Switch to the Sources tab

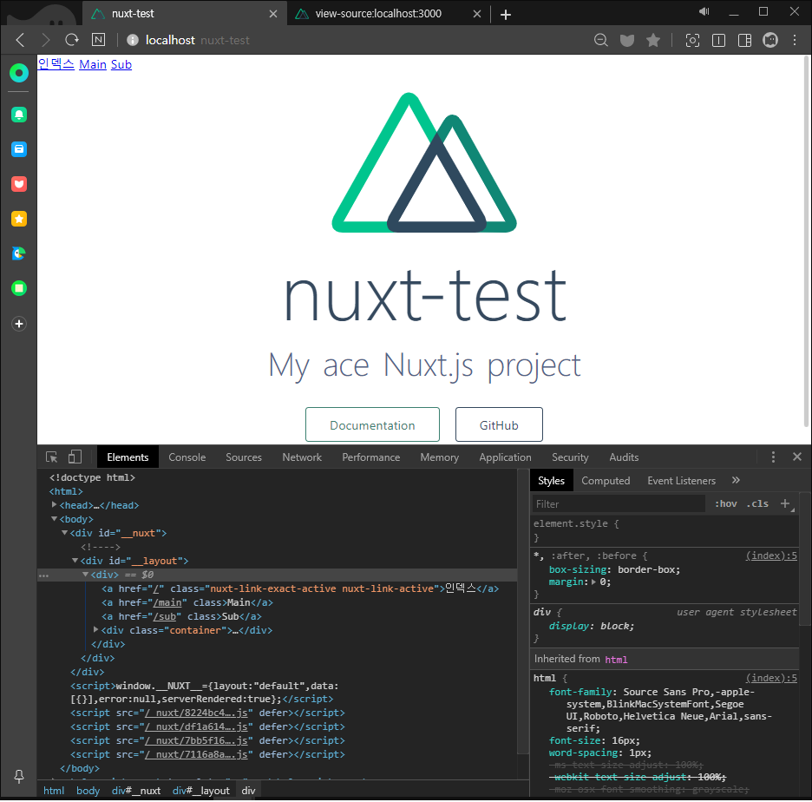244,457
